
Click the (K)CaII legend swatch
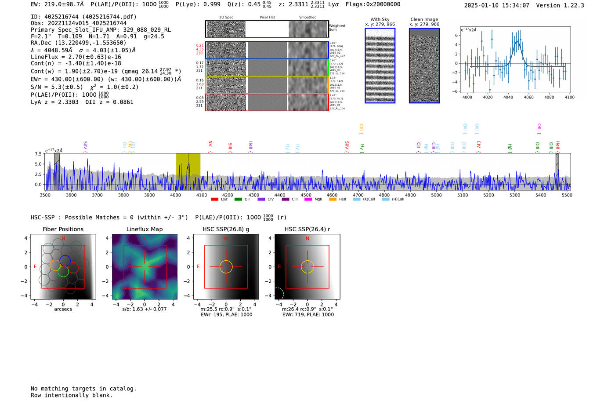click(x=357, y=199)
